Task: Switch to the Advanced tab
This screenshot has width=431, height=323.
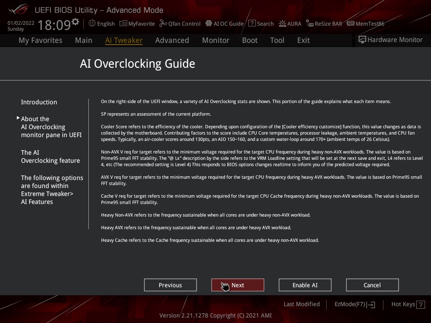Action: click(x=172, y=40)
